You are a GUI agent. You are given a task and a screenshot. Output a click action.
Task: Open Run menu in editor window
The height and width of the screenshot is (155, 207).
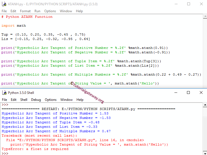coord(37,11)
